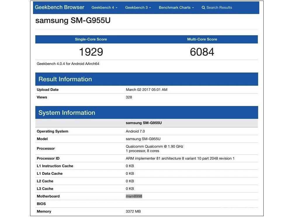This screenshot has height=217, width=292.
Task: Select the L1 Instruction Cache 0 KB value
Action: [130, 166]
